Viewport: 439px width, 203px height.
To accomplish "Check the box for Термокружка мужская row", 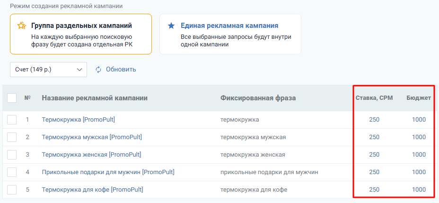I will click(12, 137).
